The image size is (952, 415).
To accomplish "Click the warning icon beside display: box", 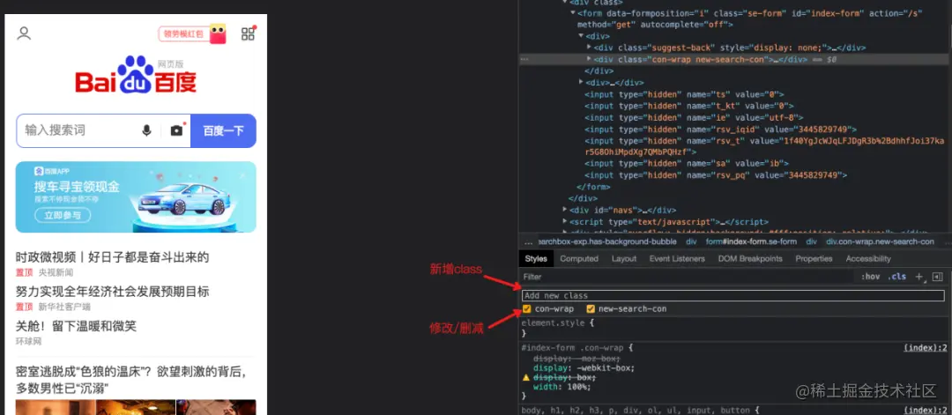I will click(526, 377).
